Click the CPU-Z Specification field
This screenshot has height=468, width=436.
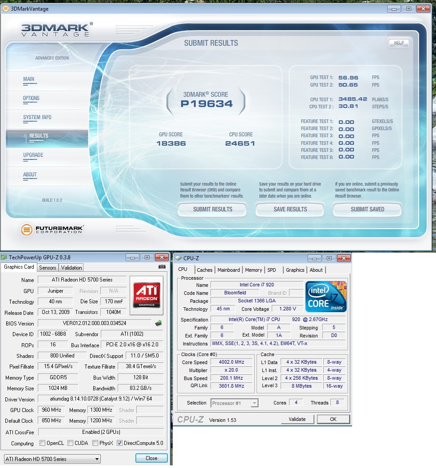(278, 319)
